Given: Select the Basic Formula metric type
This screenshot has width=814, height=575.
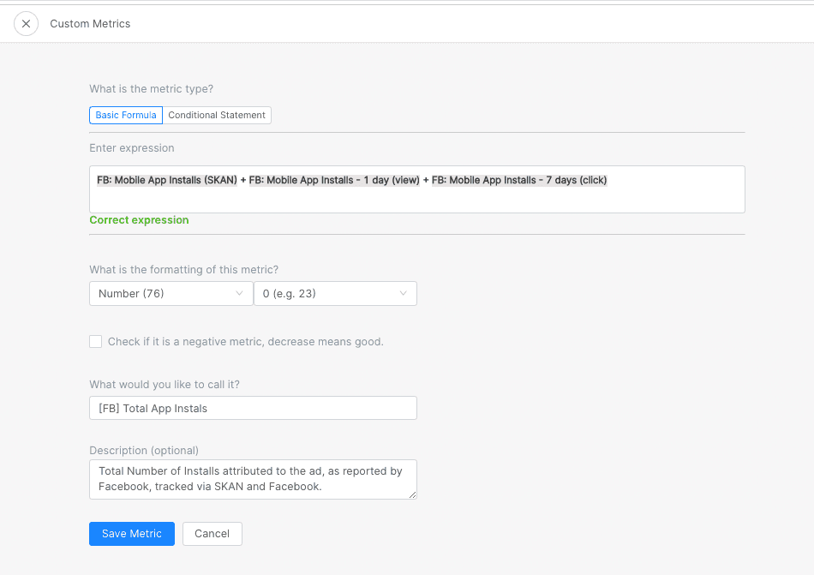Looking at the screenshot, I should [126, 115].
